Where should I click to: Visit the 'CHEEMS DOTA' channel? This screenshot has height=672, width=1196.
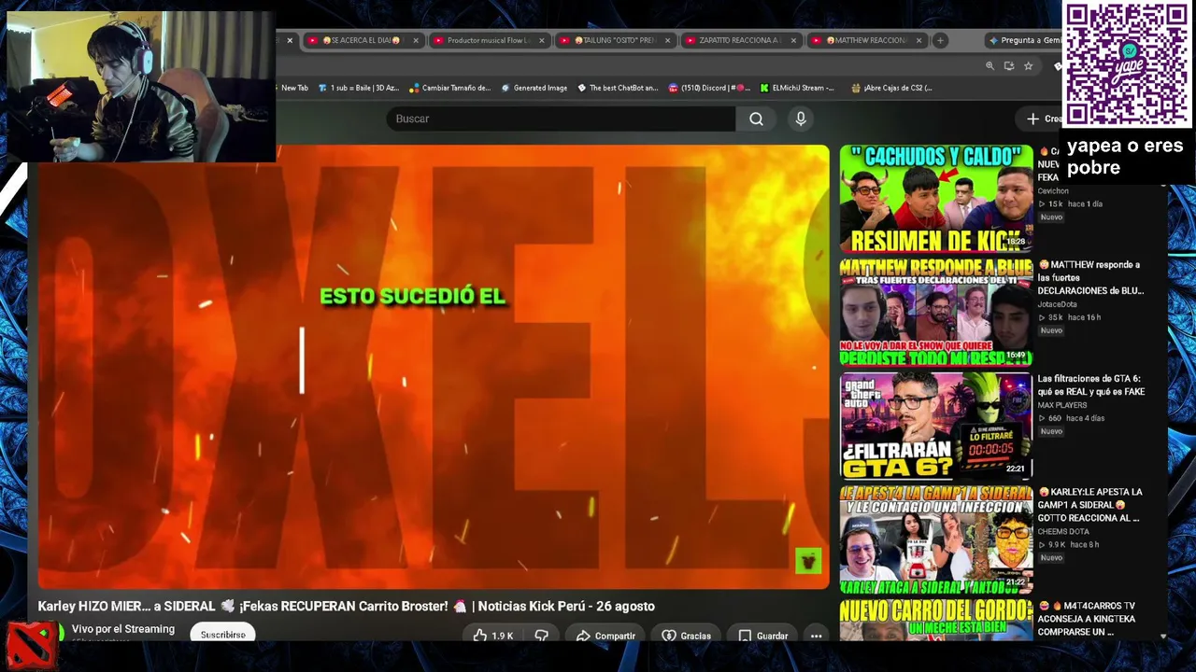click(1062, 532)
